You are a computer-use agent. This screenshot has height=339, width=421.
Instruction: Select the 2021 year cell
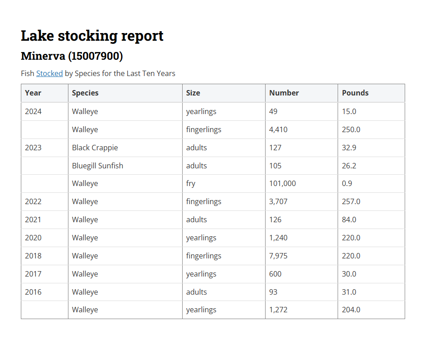(x=33, y=220)
